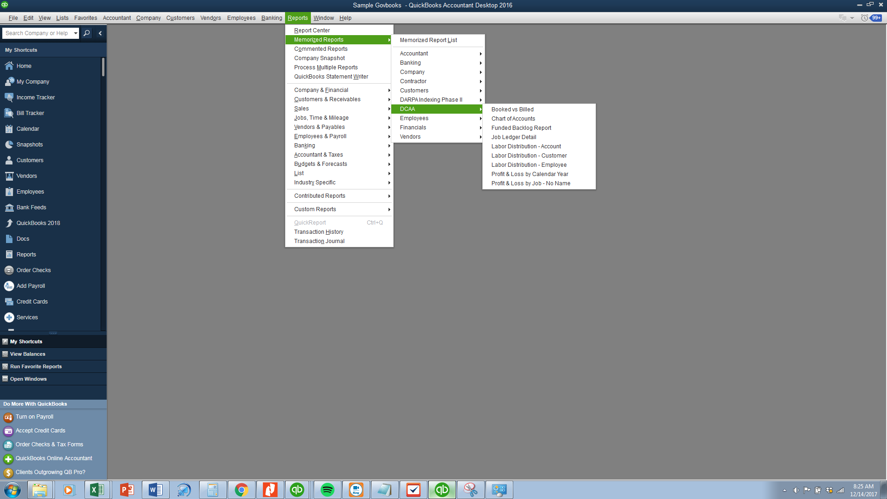Open Google Chrome from the taskbar
The image size is (887, 499).
point(241,490)
